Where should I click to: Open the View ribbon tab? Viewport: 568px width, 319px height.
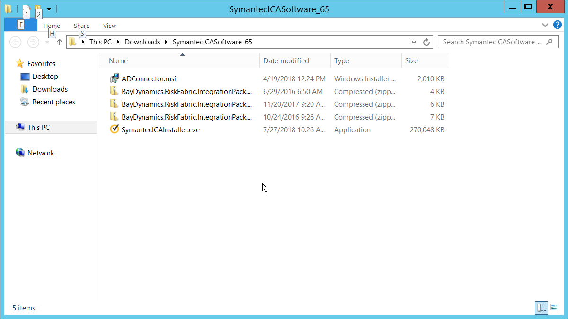109,26
